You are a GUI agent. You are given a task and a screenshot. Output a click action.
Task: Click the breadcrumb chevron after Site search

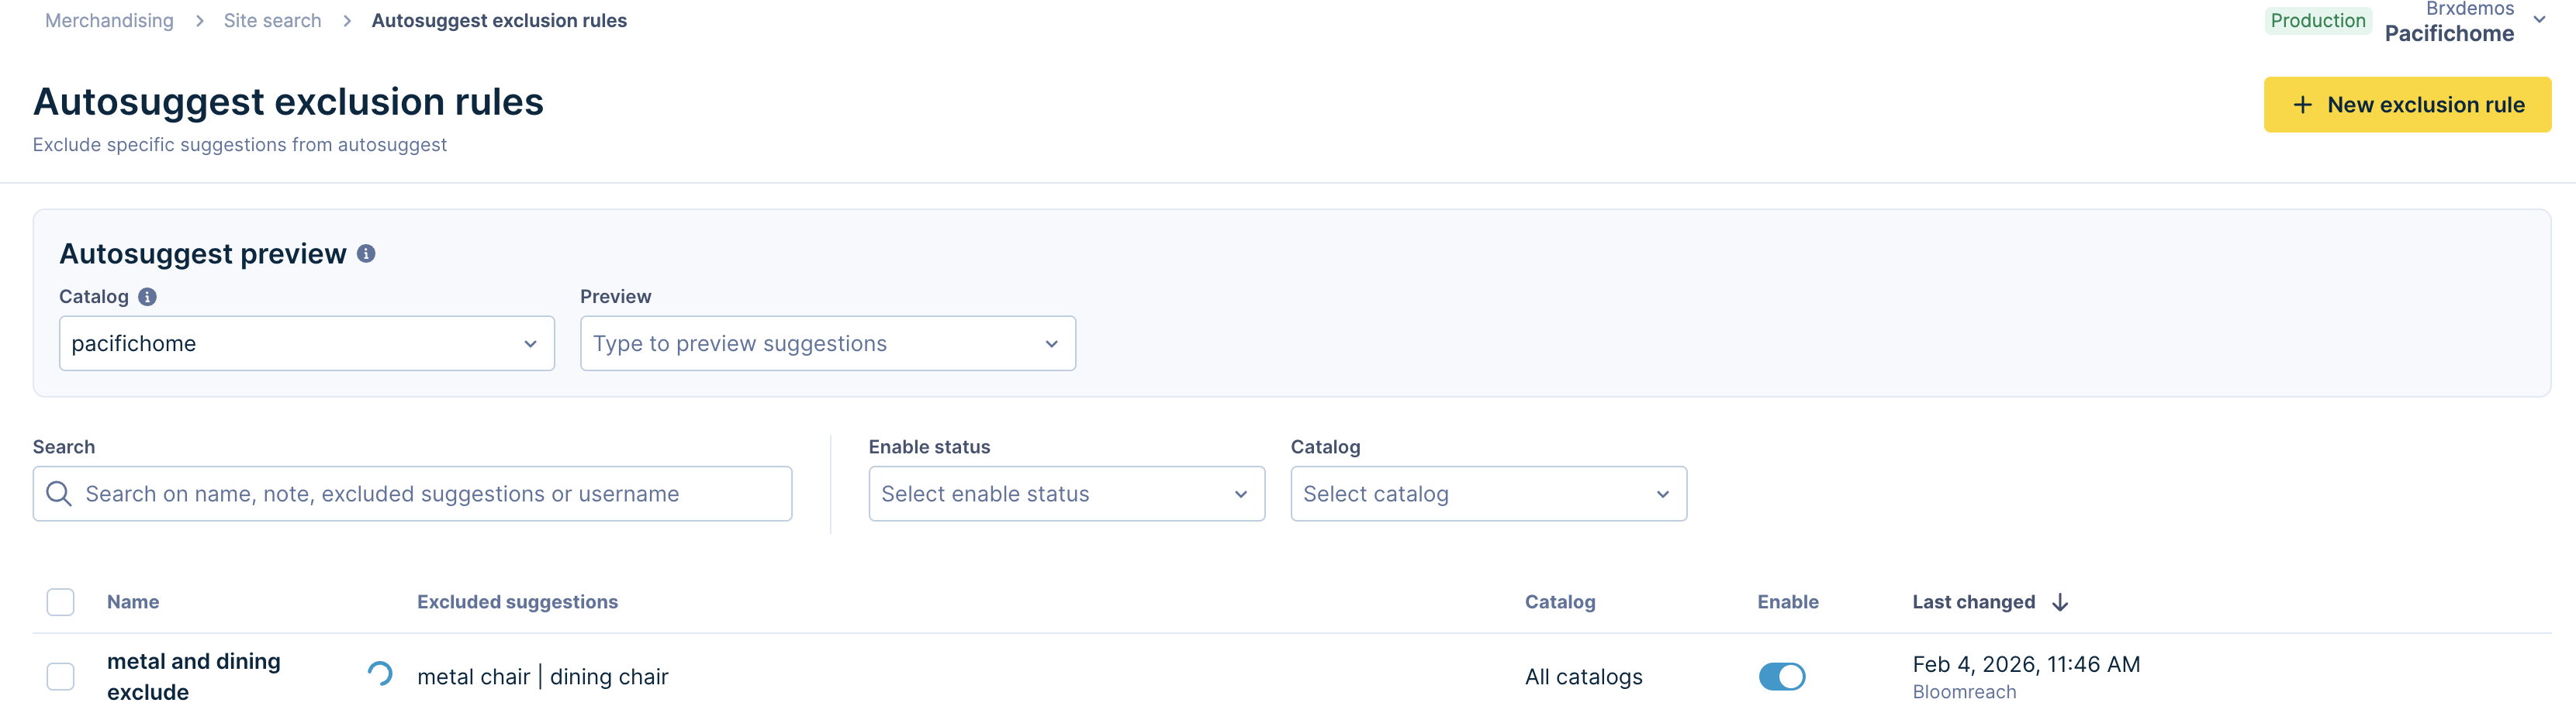347,21
